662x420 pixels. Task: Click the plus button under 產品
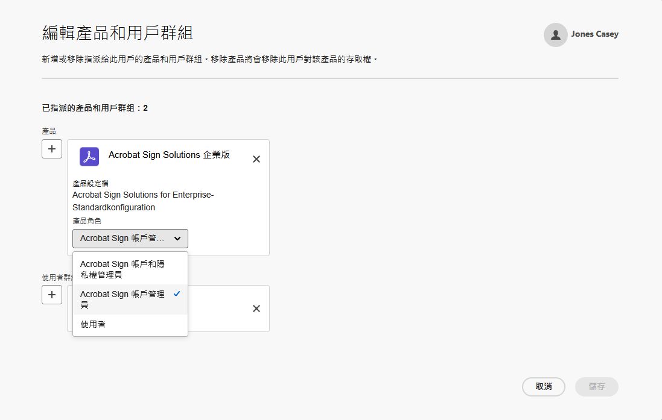coord(52,149)
